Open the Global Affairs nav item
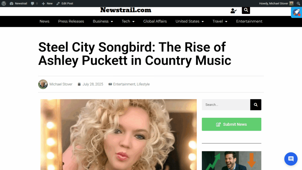Viewport: 302px width, 170px height. (155, 21)
